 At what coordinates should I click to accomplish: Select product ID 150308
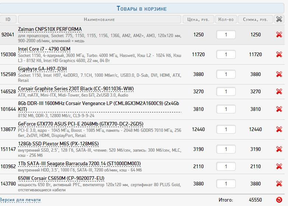pyautogui.click(x=8, y=54)
